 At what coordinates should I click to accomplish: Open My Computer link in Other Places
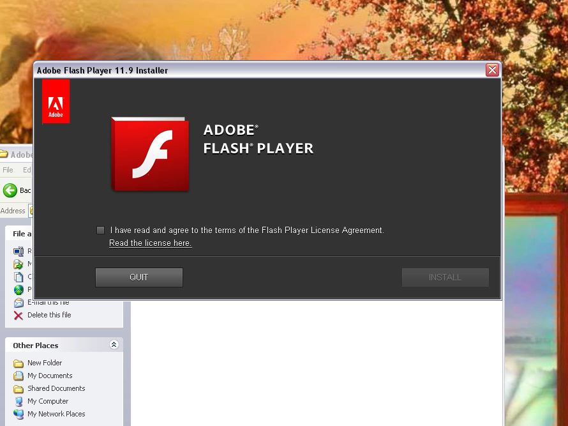coord(48,401)
